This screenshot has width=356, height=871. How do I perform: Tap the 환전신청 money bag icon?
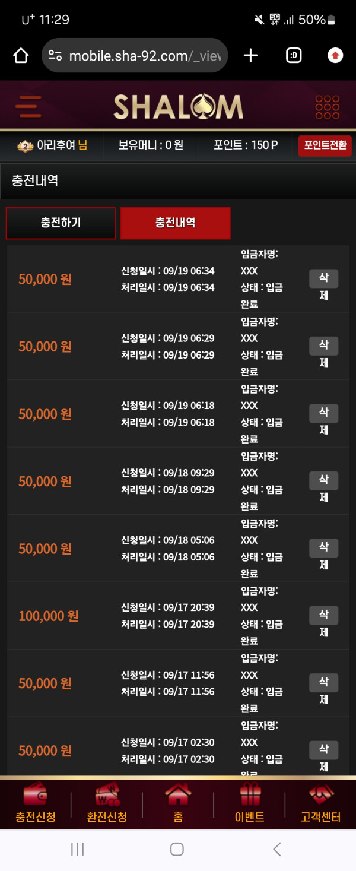pyautogui.click(x=107, y=795)
